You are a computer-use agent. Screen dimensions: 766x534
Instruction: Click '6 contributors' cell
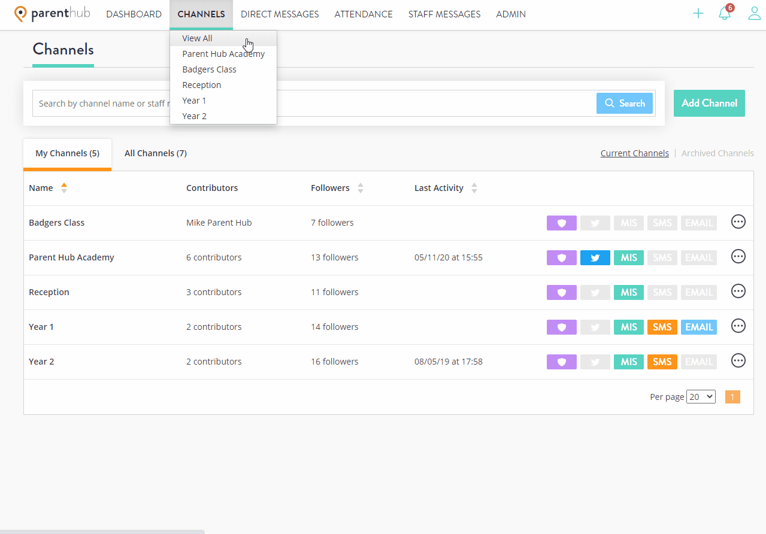pos(214,257)
